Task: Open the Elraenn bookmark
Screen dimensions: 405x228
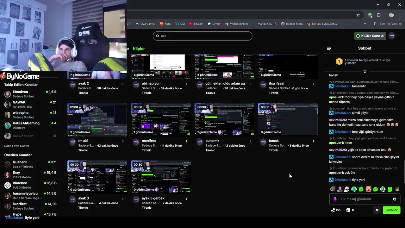Action: (x=196, y=24)
